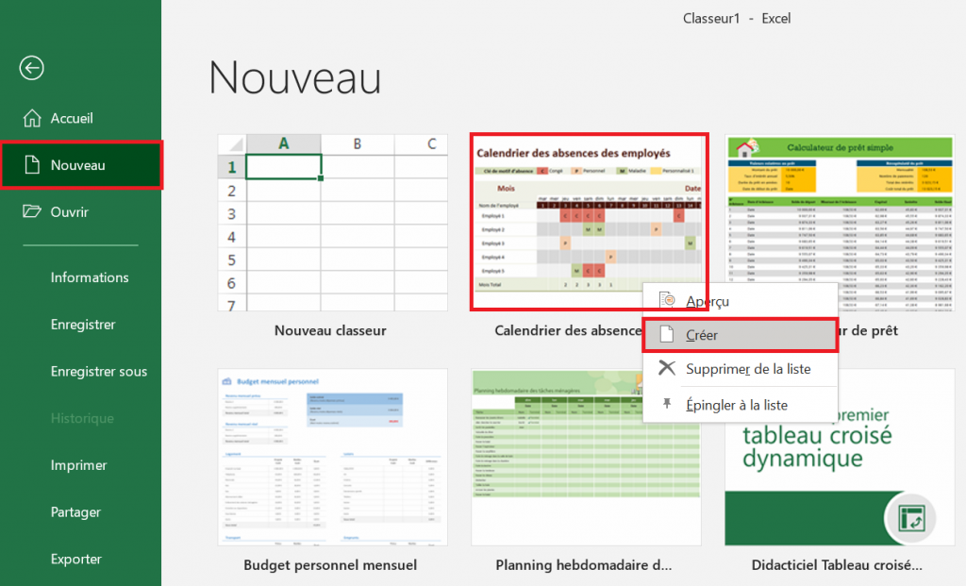Screen dimensions: 966x586
Task: Open the Informations section
Action: click(90, 277)
